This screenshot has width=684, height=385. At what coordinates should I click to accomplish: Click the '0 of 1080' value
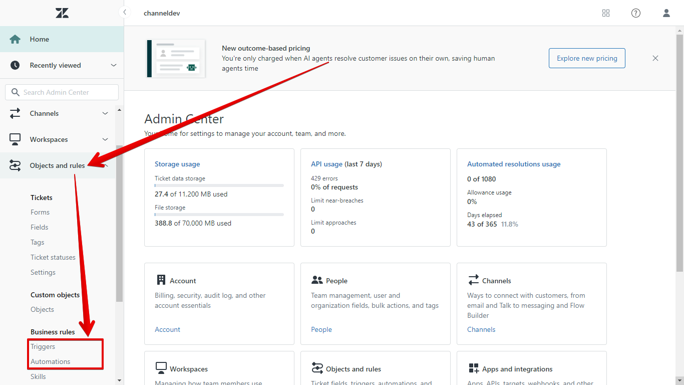482,179
